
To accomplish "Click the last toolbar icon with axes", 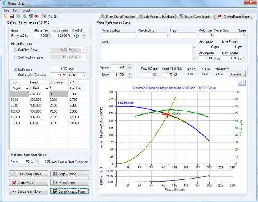I will [56, 16].
